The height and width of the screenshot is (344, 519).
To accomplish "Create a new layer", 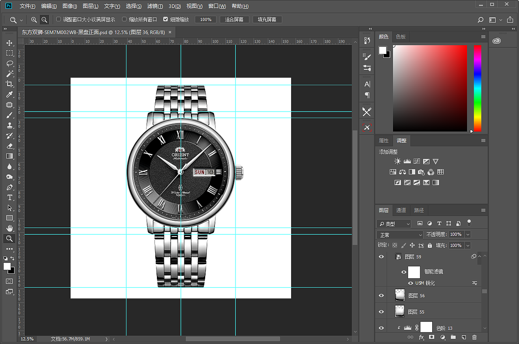I will pyautogui.click(x=464, y=337).
